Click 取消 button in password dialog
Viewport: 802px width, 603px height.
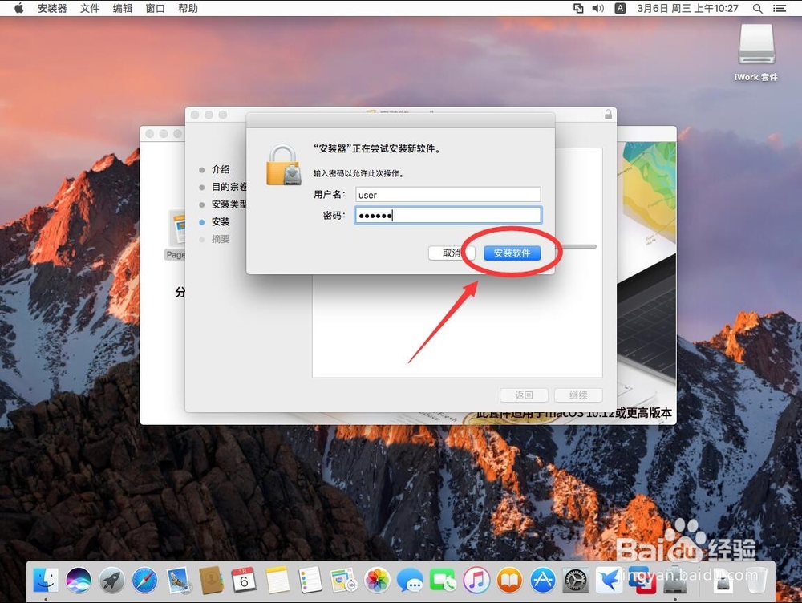click(452, 253)
